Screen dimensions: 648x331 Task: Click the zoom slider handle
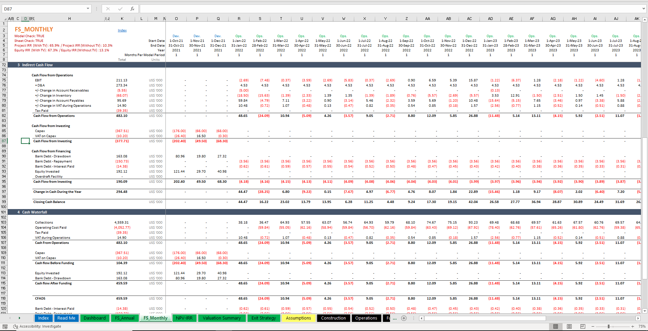tap(608, 327)
